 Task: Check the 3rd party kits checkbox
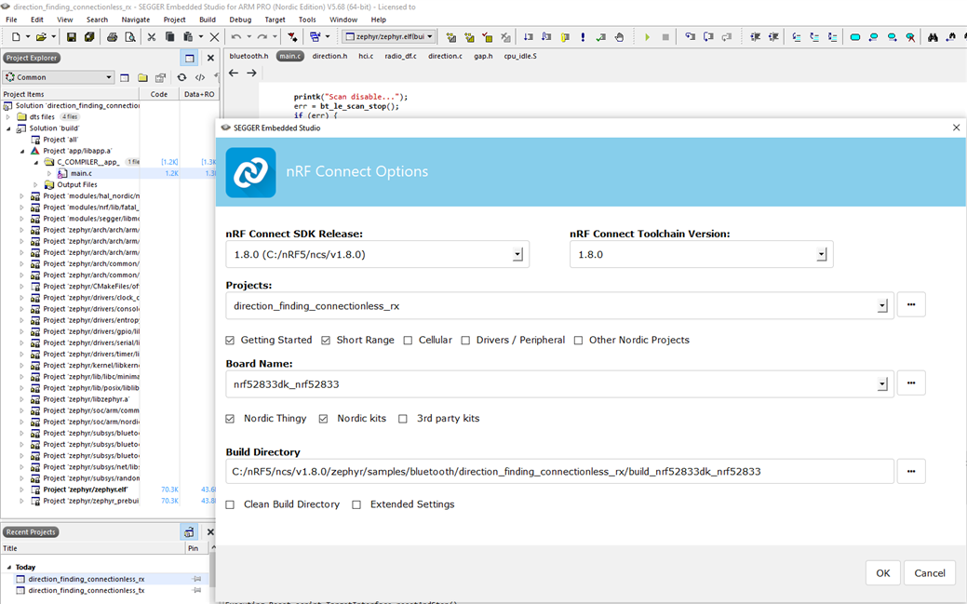[x=403, y=418]
